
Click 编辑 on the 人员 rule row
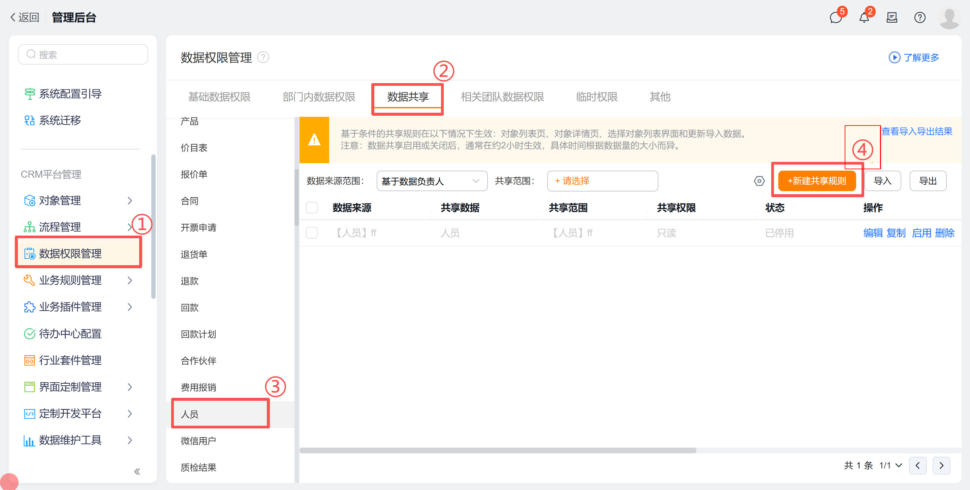[x=873, y=233]
